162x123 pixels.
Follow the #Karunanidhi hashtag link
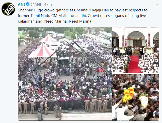[x=74, y=16]
